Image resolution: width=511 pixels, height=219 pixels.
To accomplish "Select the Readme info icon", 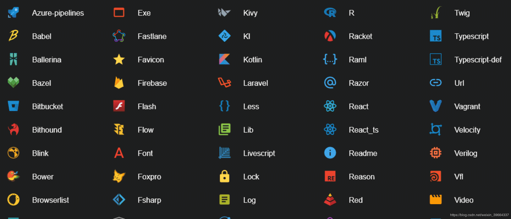I will pyautogui.click(x=330, y=153).
